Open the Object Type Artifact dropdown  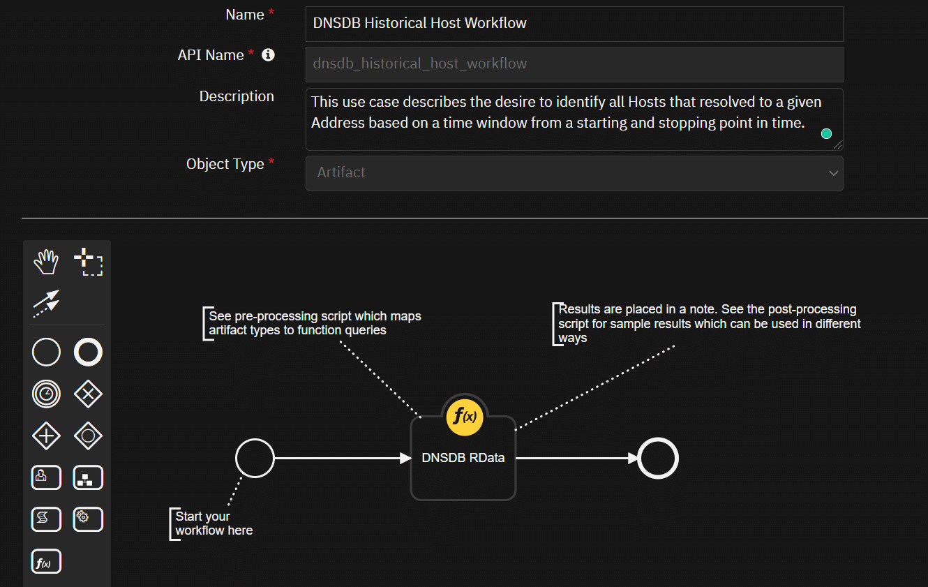(x=574, y=173)
